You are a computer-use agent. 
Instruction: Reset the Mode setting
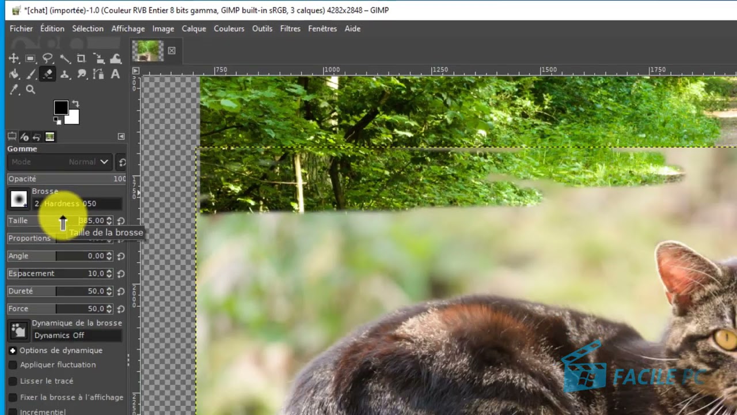[x=121, y=162]
